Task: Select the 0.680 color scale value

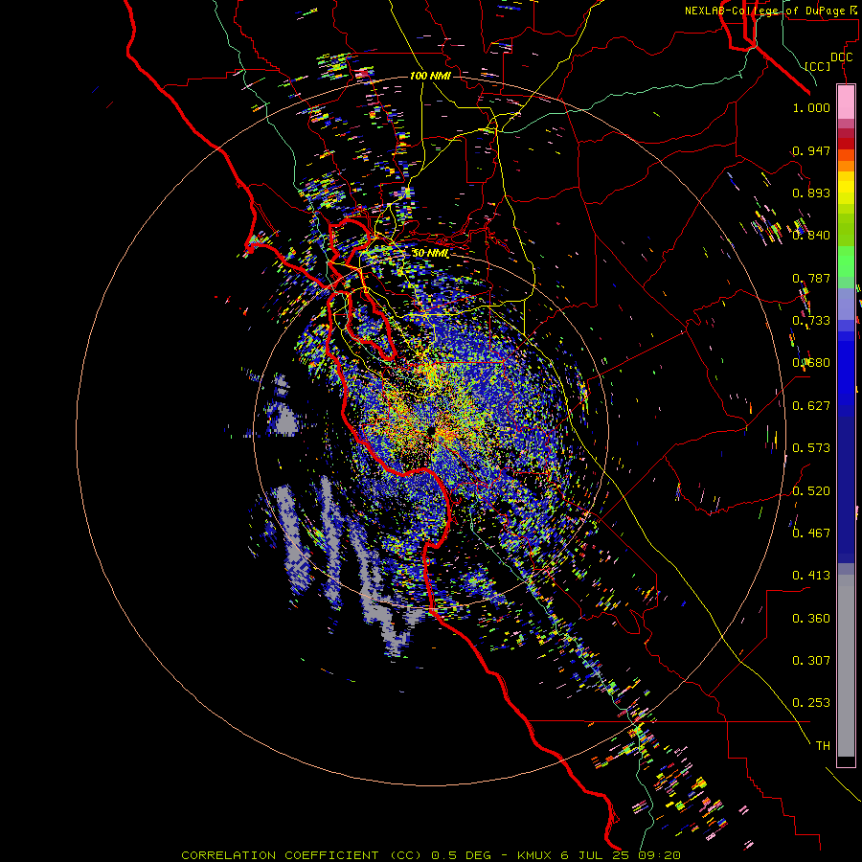Action: click(x=811, y=363)
